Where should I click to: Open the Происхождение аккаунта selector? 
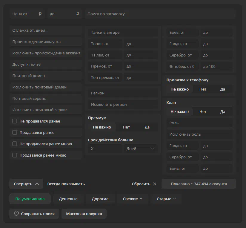point(46,42)
